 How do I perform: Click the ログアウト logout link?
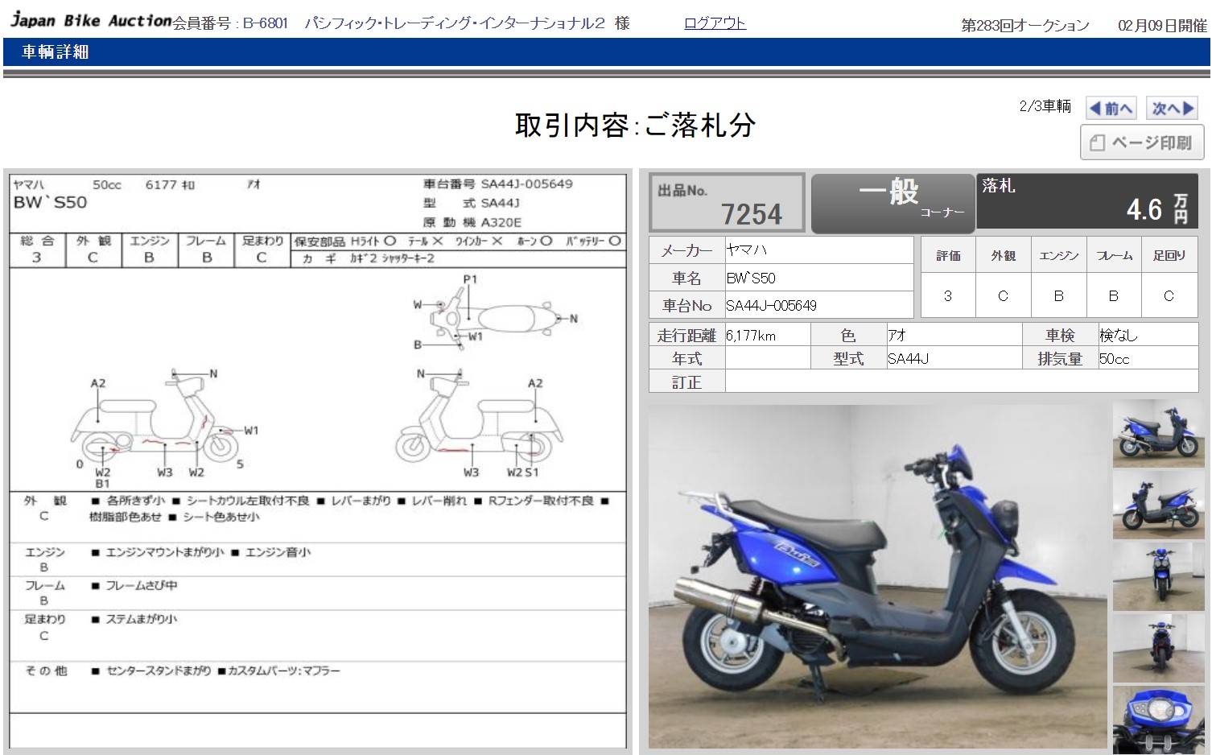click(x=715, y=23)
